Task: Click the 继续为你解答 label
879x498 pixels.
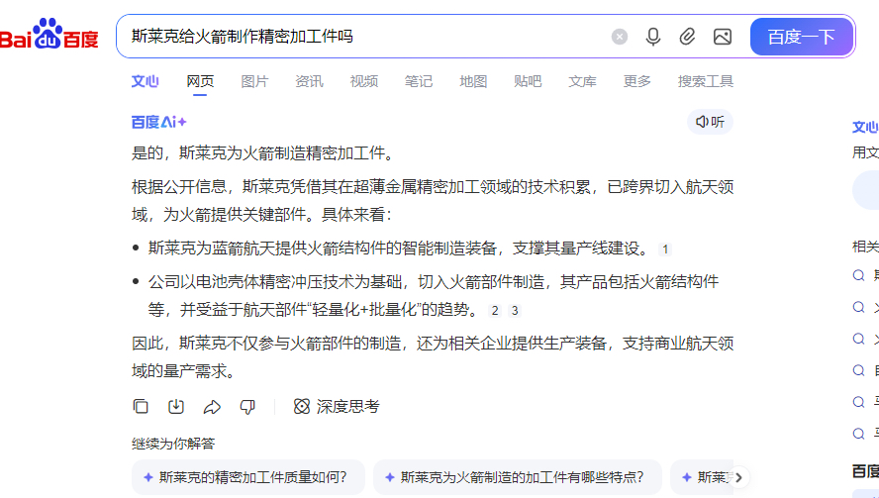Action: (173, 444)
